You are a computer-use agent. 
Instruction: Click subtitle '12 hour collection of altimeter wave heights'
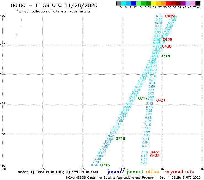53,11
